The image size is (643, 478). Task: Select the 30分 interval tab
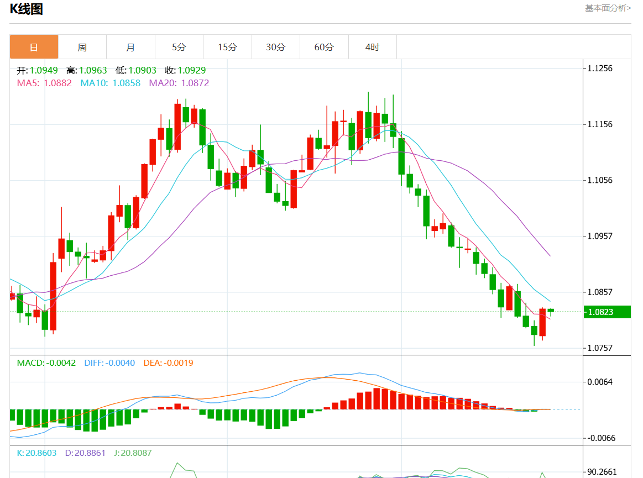pos(275,47)
